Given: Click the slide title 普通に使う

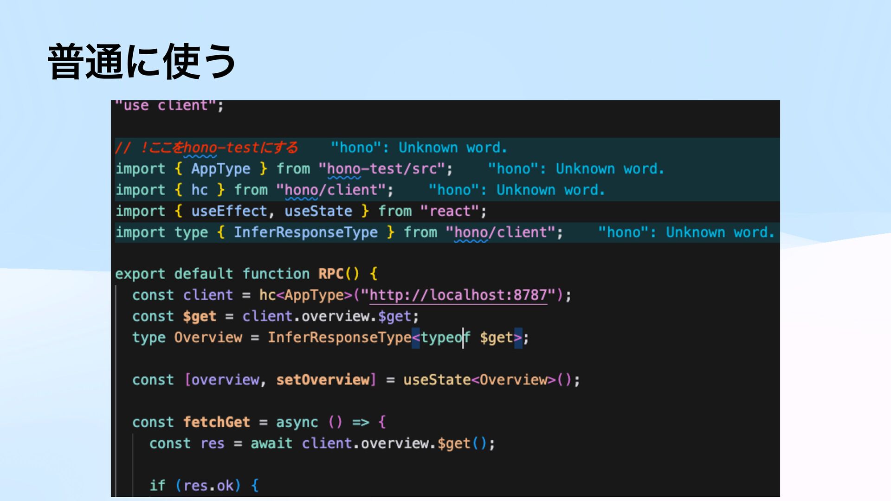Looking at the screenshot, I should point(142,61).
